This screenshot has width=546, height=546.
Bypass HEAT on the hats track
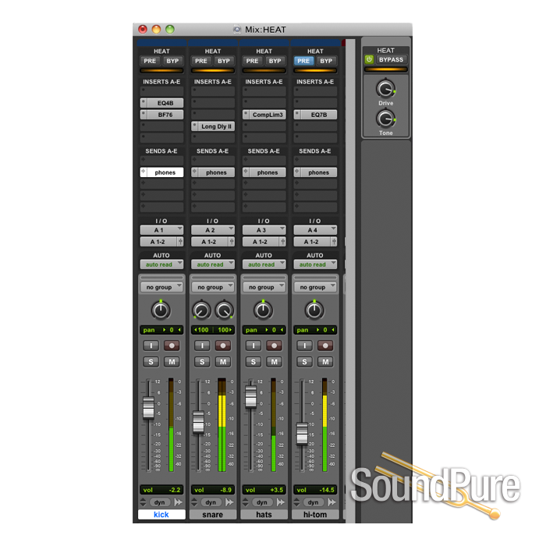[275, 61]
